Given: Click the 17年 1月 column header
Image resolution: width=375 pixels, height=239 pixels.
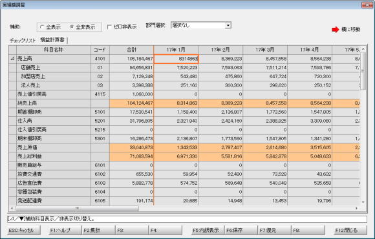Looking at the screenshot, I should 176,50.
